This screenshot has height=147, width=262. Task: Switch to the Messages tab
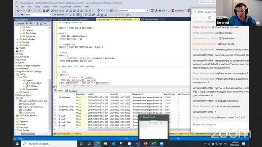coord(71,91)
